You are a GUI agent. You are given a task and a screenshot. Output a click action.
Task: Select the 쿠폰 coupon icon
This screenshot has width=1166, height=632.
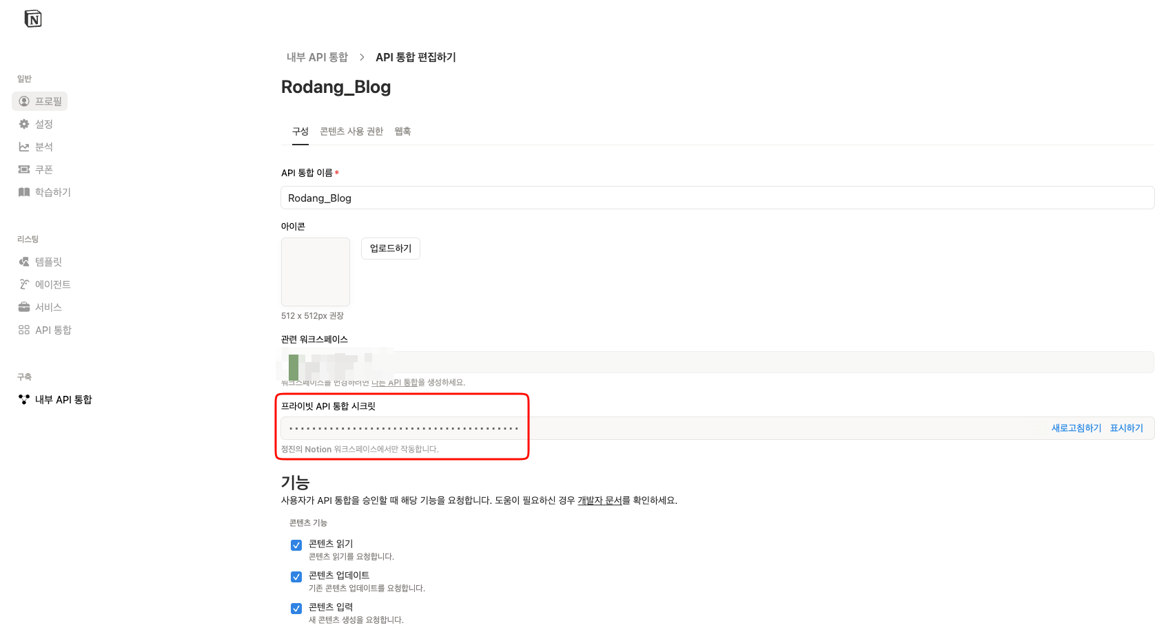point(24,169)
